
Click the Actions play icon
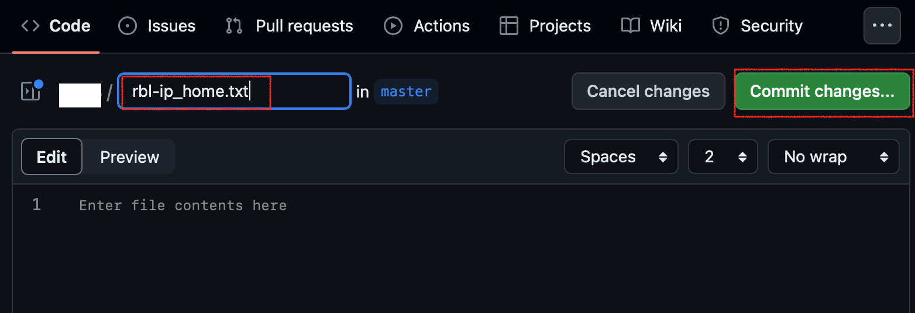pyautogui.click(x=393, y=26)
